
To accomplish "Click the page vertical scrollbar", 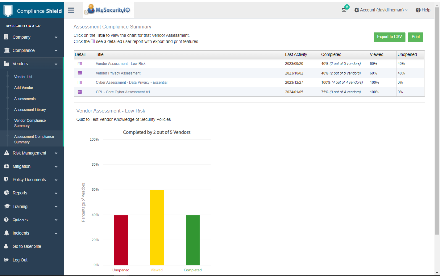I will [437, 121].
